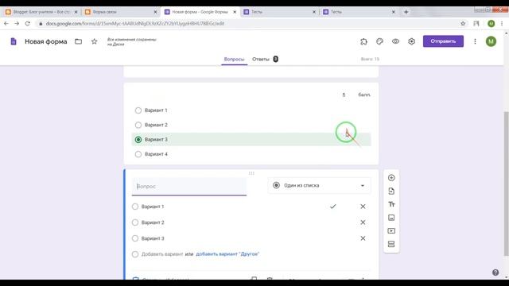This screenshot has height=286, width=509.
Task: Open the three-dot more menu beside Отправить
Action: [475, 41]
